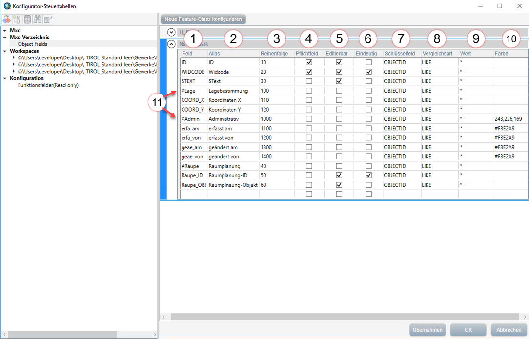
Task: Expand the collapsed H_ feature class section
Action: pos(171,32)
